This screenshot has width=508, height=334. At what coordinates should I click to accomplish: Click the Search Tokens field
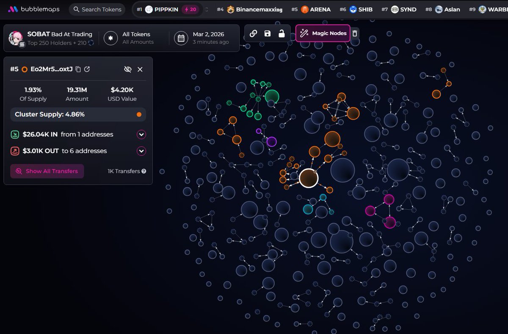97,9
